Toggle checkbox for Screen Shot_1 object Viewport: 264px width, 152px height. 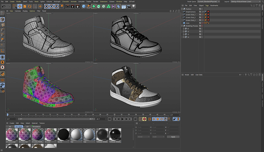200,15
